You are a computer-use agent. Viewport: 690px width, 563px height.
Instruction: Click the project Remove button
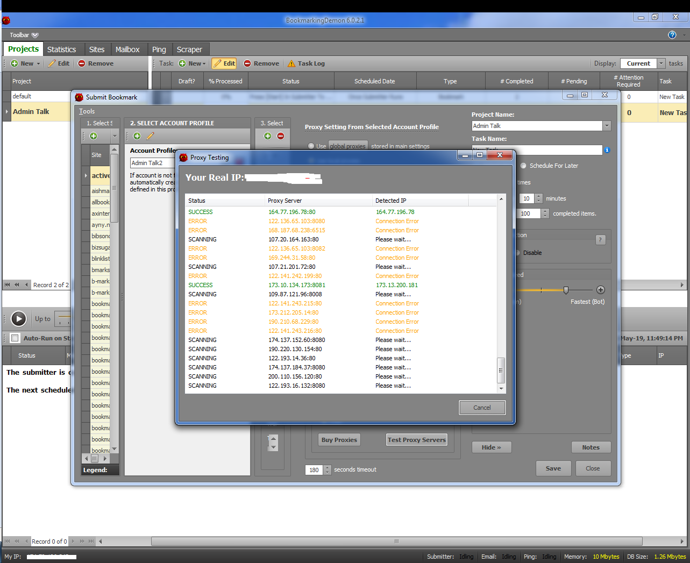[x=96, y=63]
